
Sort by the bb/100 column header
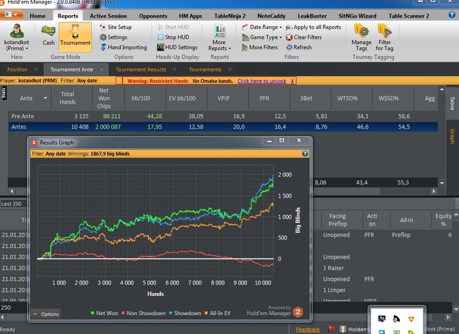(141, 98)
